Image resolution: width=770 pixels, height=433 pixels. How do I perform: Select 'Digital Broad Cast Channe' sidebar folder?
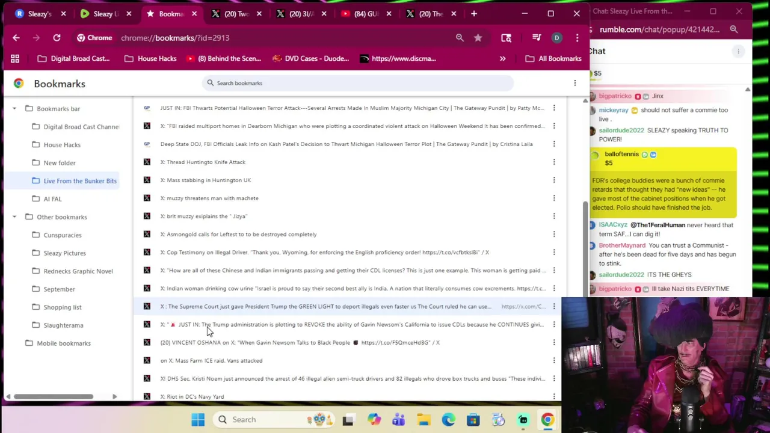76,126
